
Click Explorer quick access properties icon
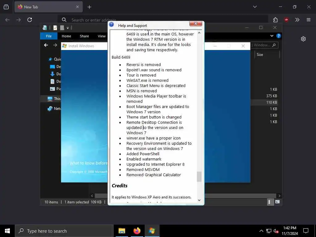(x=55, y=28)
